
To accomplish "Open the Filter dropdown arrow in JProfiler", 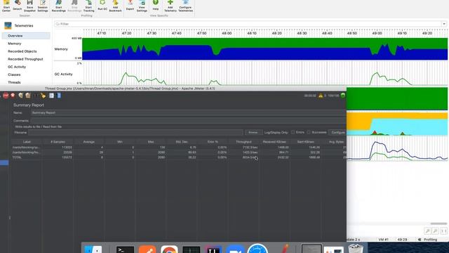I will 444,24.
